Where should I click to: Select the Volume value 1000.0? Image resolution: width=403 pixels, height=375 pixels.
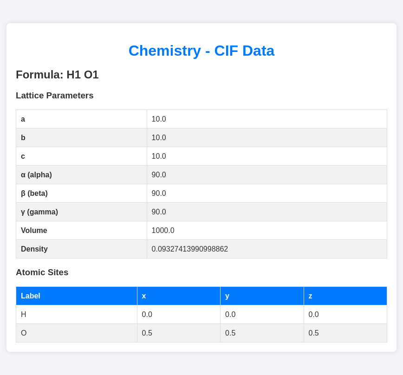163,231
